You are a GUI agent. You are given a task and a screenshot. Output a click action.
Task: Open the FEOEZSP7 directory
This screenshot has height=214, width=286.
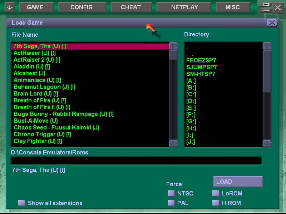pos(223,60)
